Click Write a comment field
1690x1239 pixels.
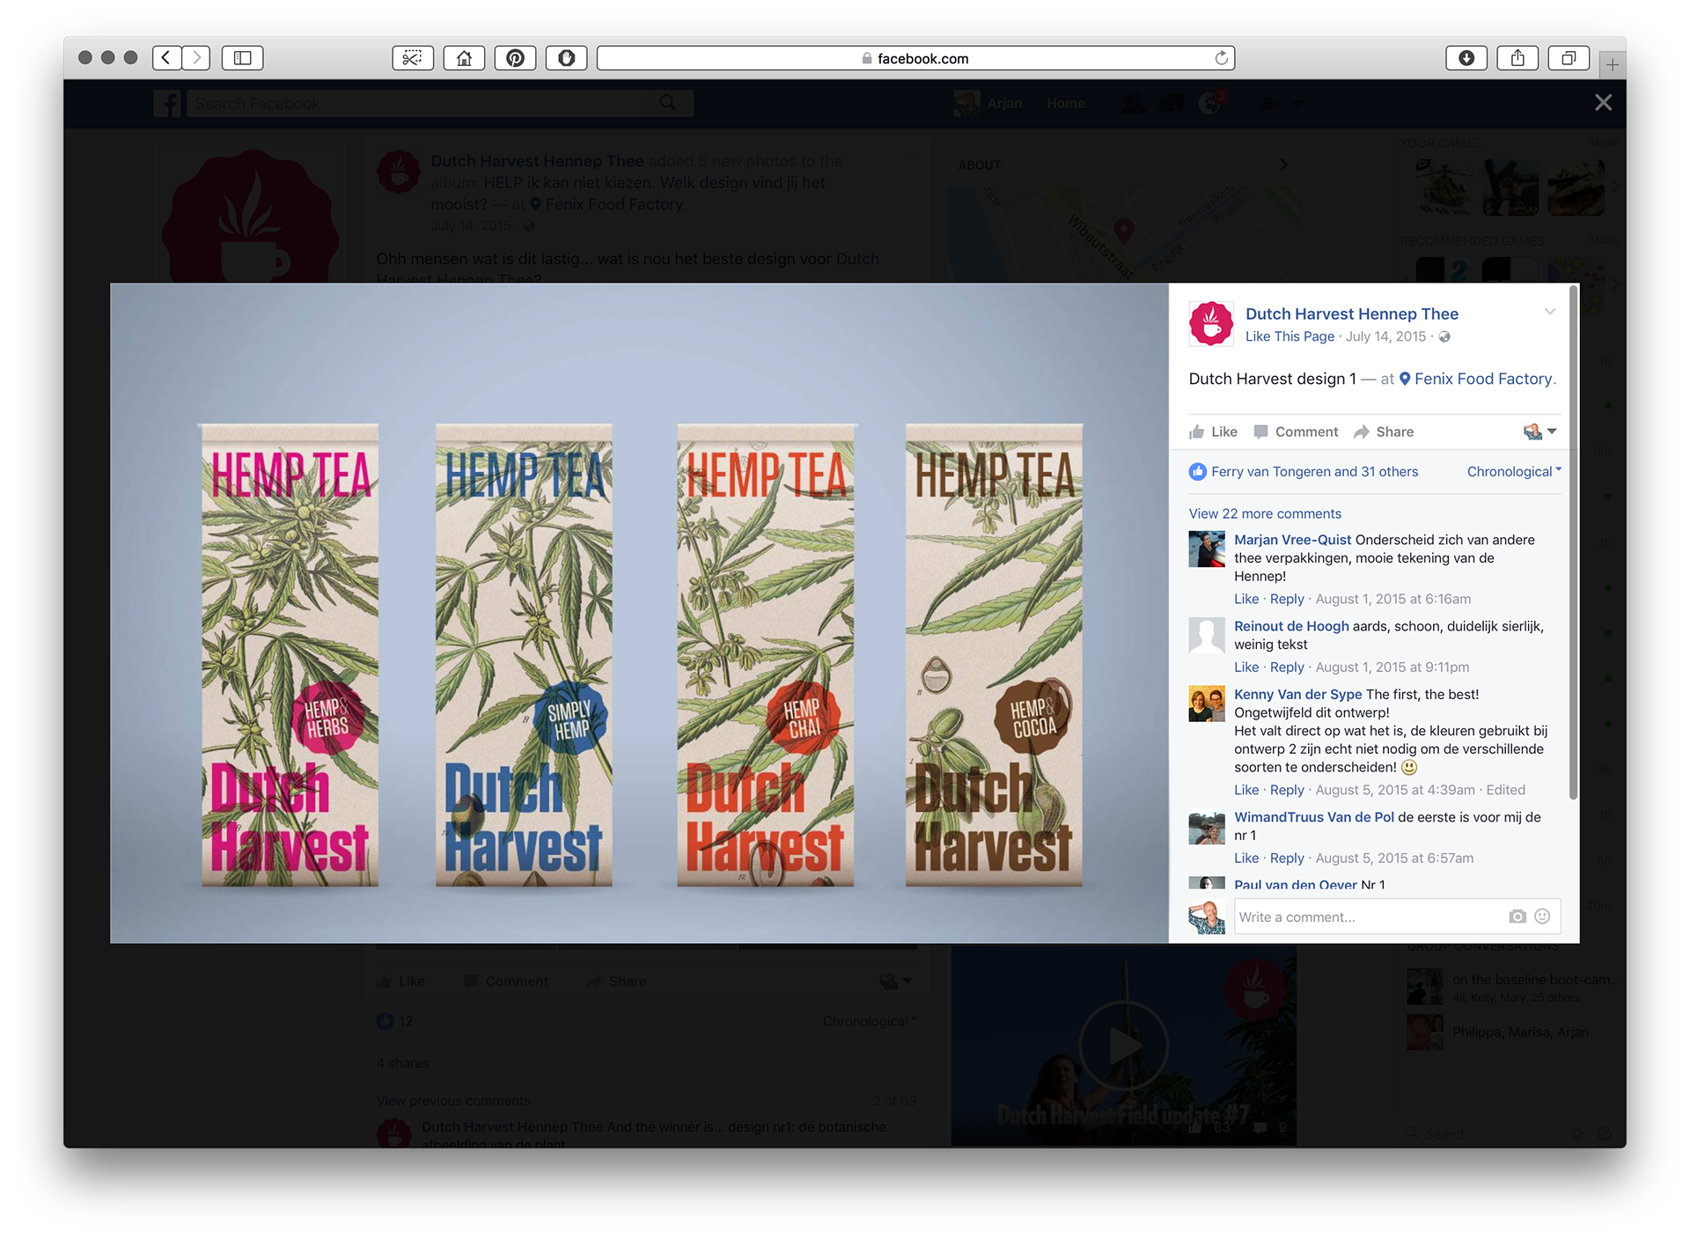tap(1370, 917)
